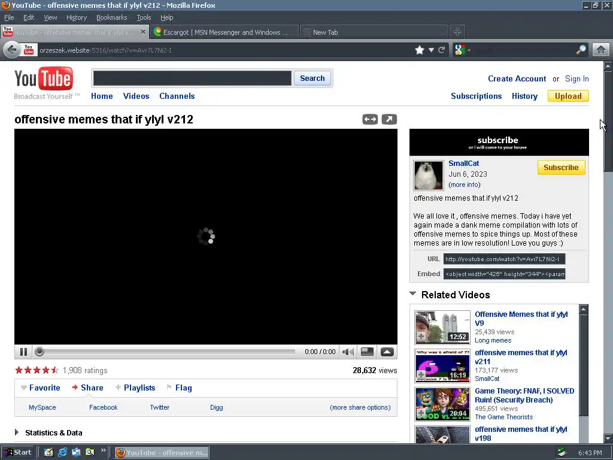Switch to the New Tab tab
The width and height of the screenshot is (613, 460).
[375, 32]
